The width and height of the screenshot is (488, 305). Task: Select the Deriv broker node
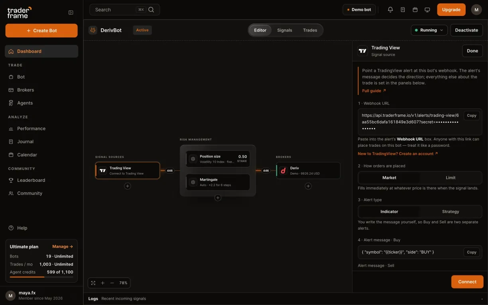(308, 170)
